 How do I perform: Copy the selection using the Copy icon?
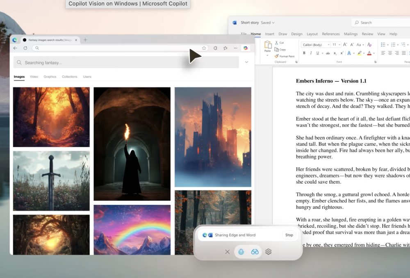click(x=276, y=49)
